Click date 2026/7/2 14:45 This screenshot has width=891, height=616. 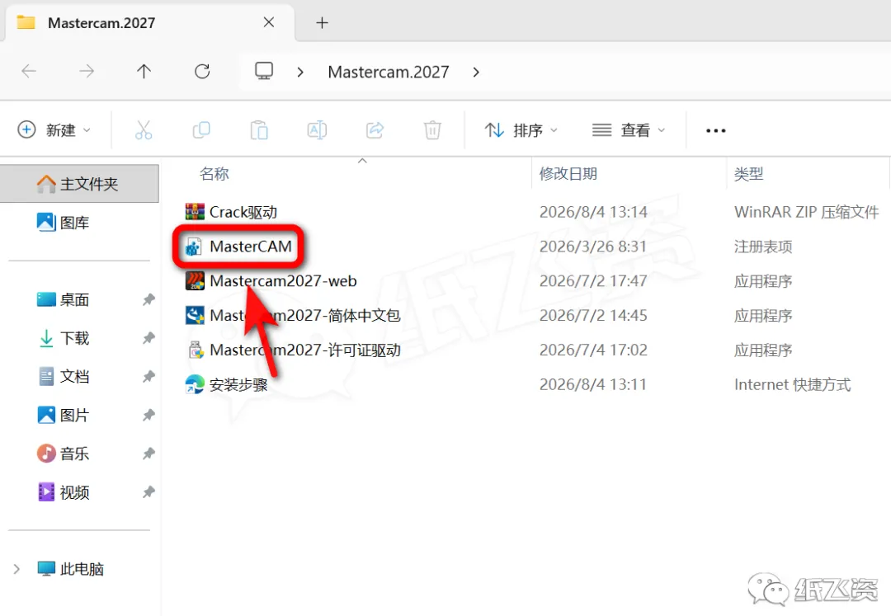593,316
